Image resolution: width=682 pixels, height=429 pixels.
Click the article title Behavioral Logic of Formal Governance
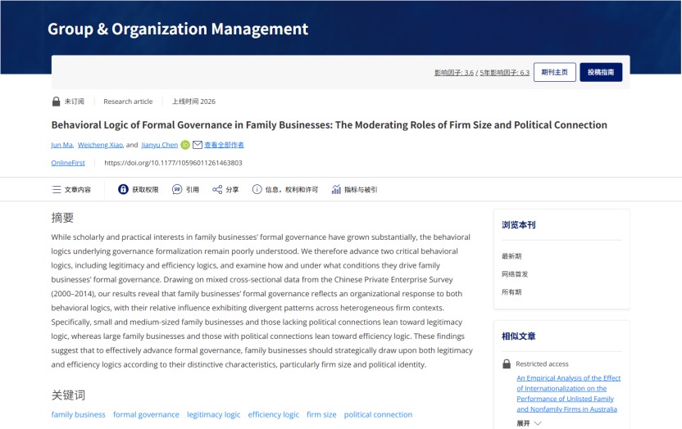330,125
